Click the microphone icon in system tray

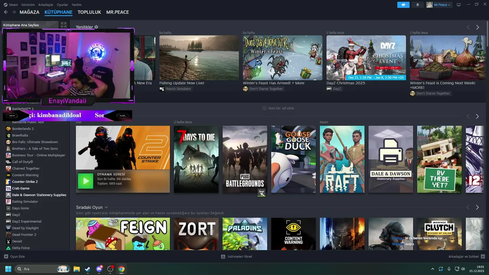pos(449,269)
